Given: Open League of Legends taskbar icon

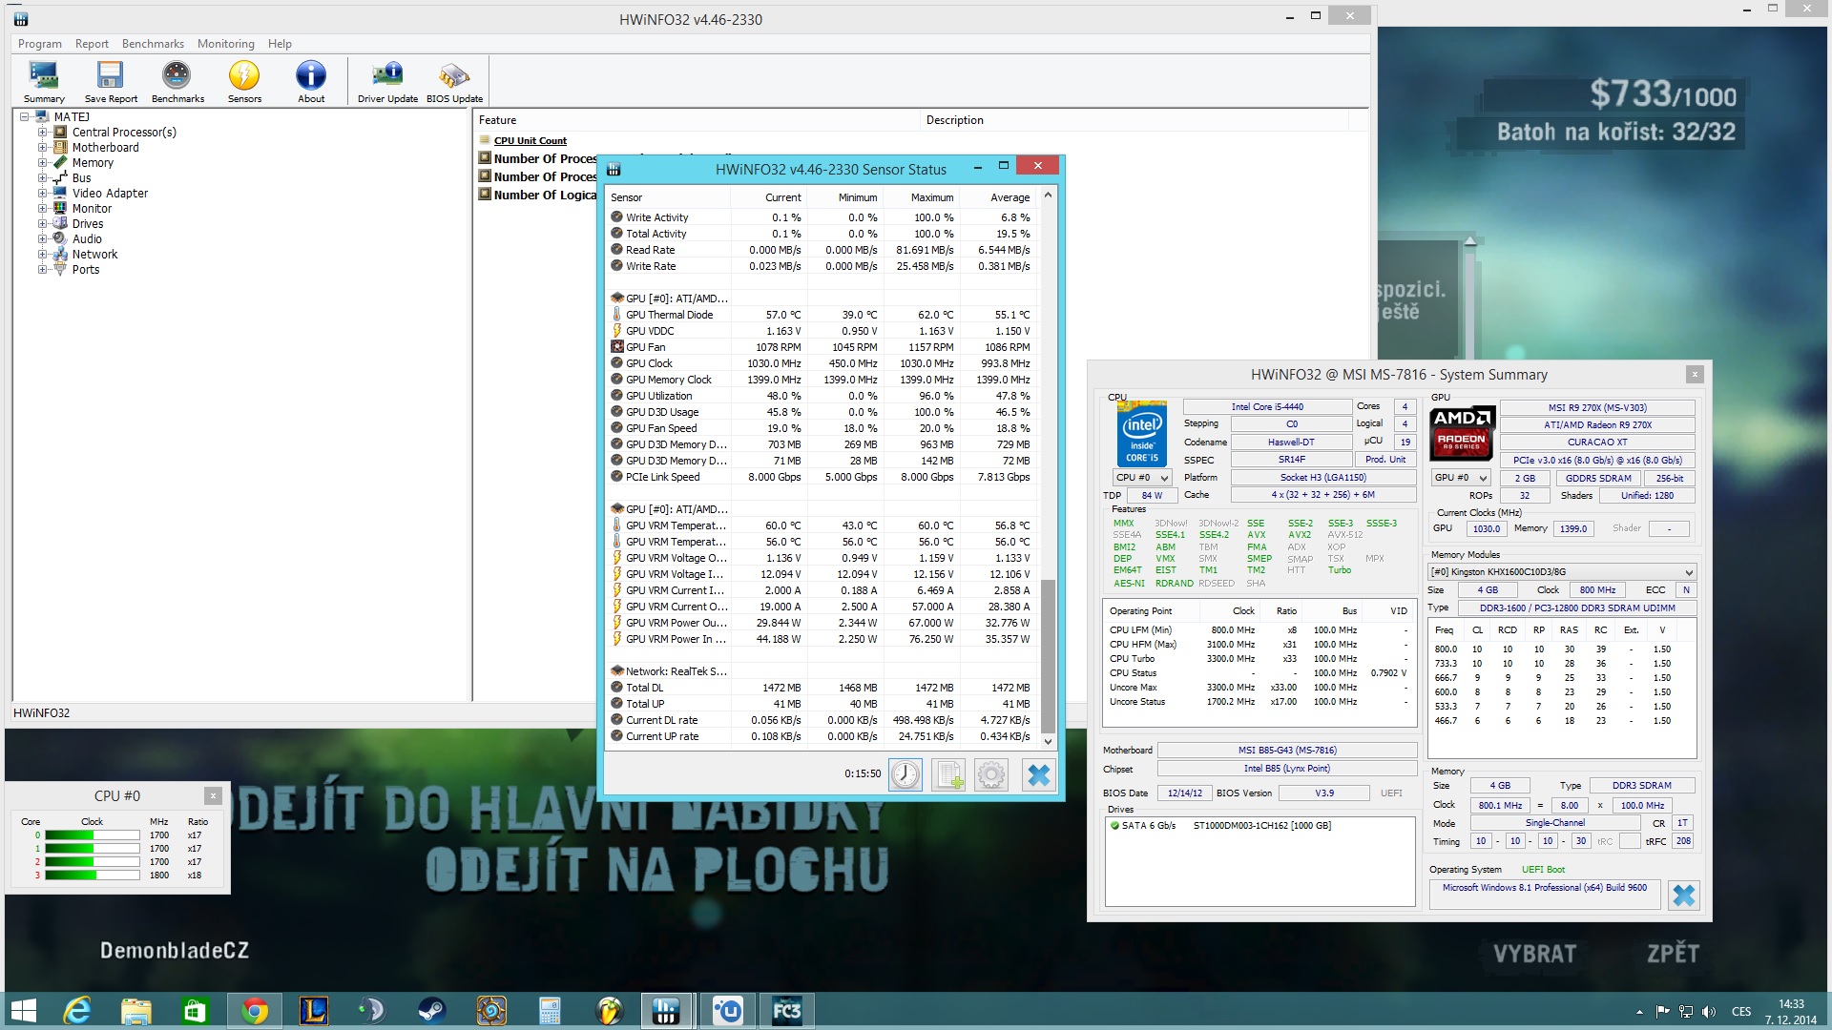Looking at the screenshot, I should click(x=313, y=1011).
